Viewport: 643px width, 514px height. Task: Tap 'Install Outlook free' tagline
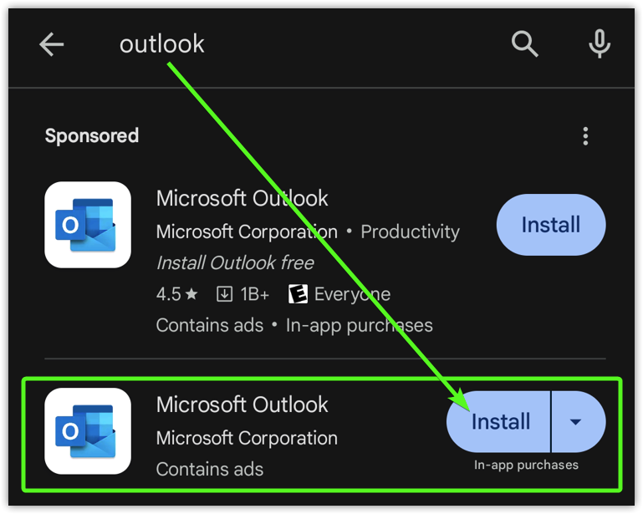(236, 262)
